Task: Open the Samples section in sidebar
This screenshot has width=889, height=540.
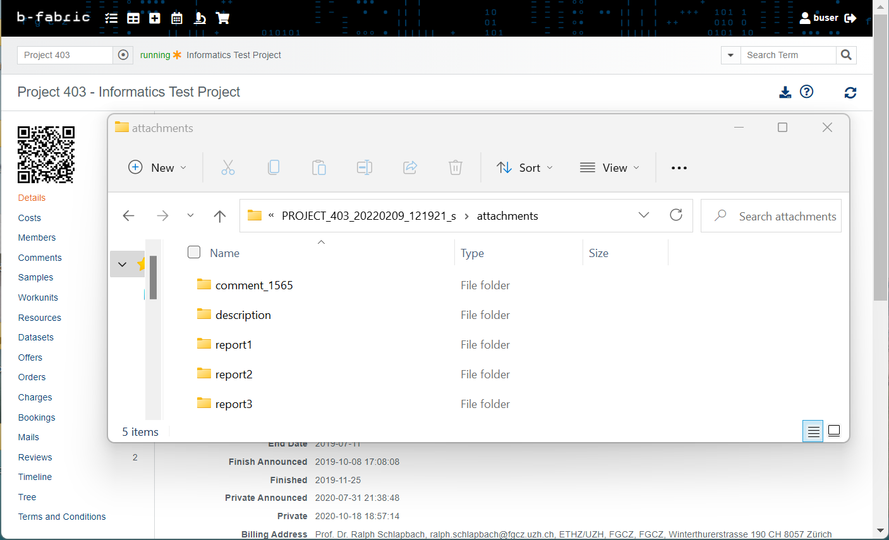Action: click(x=35, y=277)
